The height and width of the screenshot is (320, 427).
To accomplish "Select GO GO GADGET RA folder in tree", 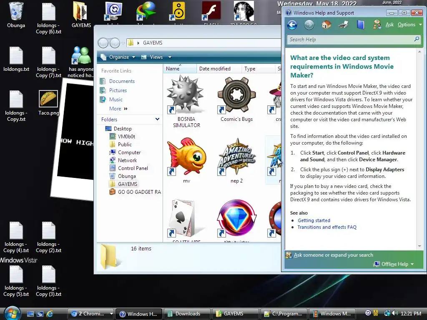I will (x=135, y=192).
